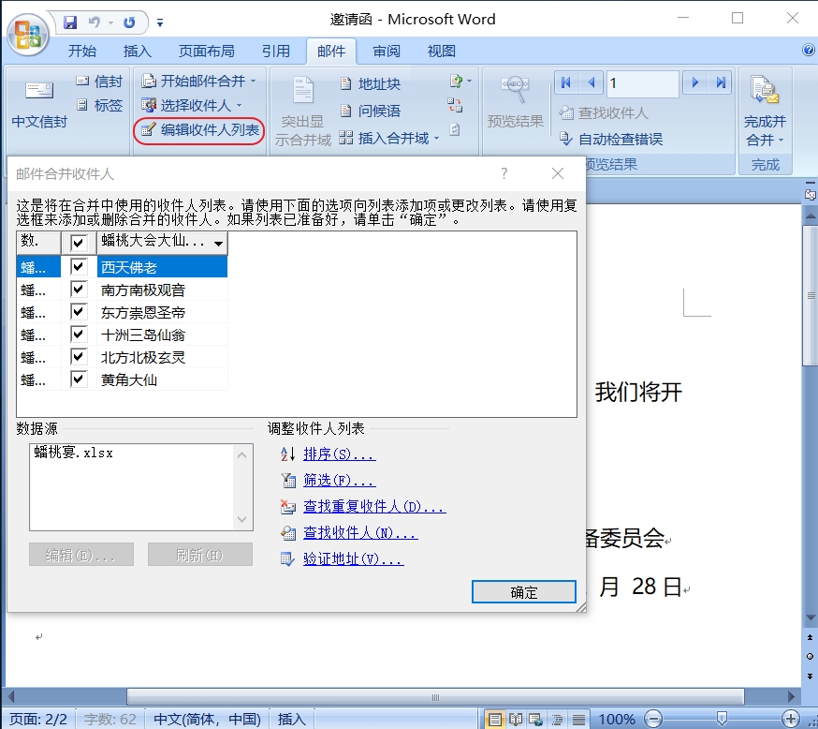Uncheck the recipient 西天佛老
The height and width of the screenshot is (729, 818).
point(79,266)
